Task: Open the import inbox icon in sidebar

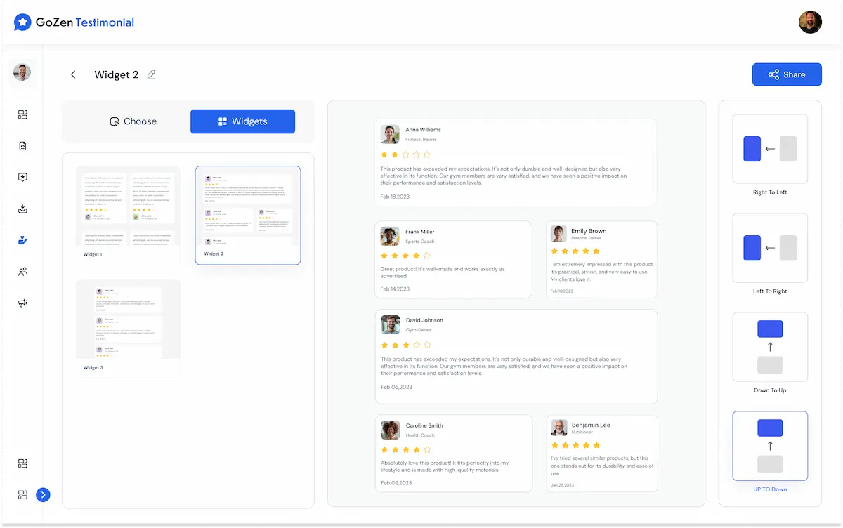Action: point(22,209)
